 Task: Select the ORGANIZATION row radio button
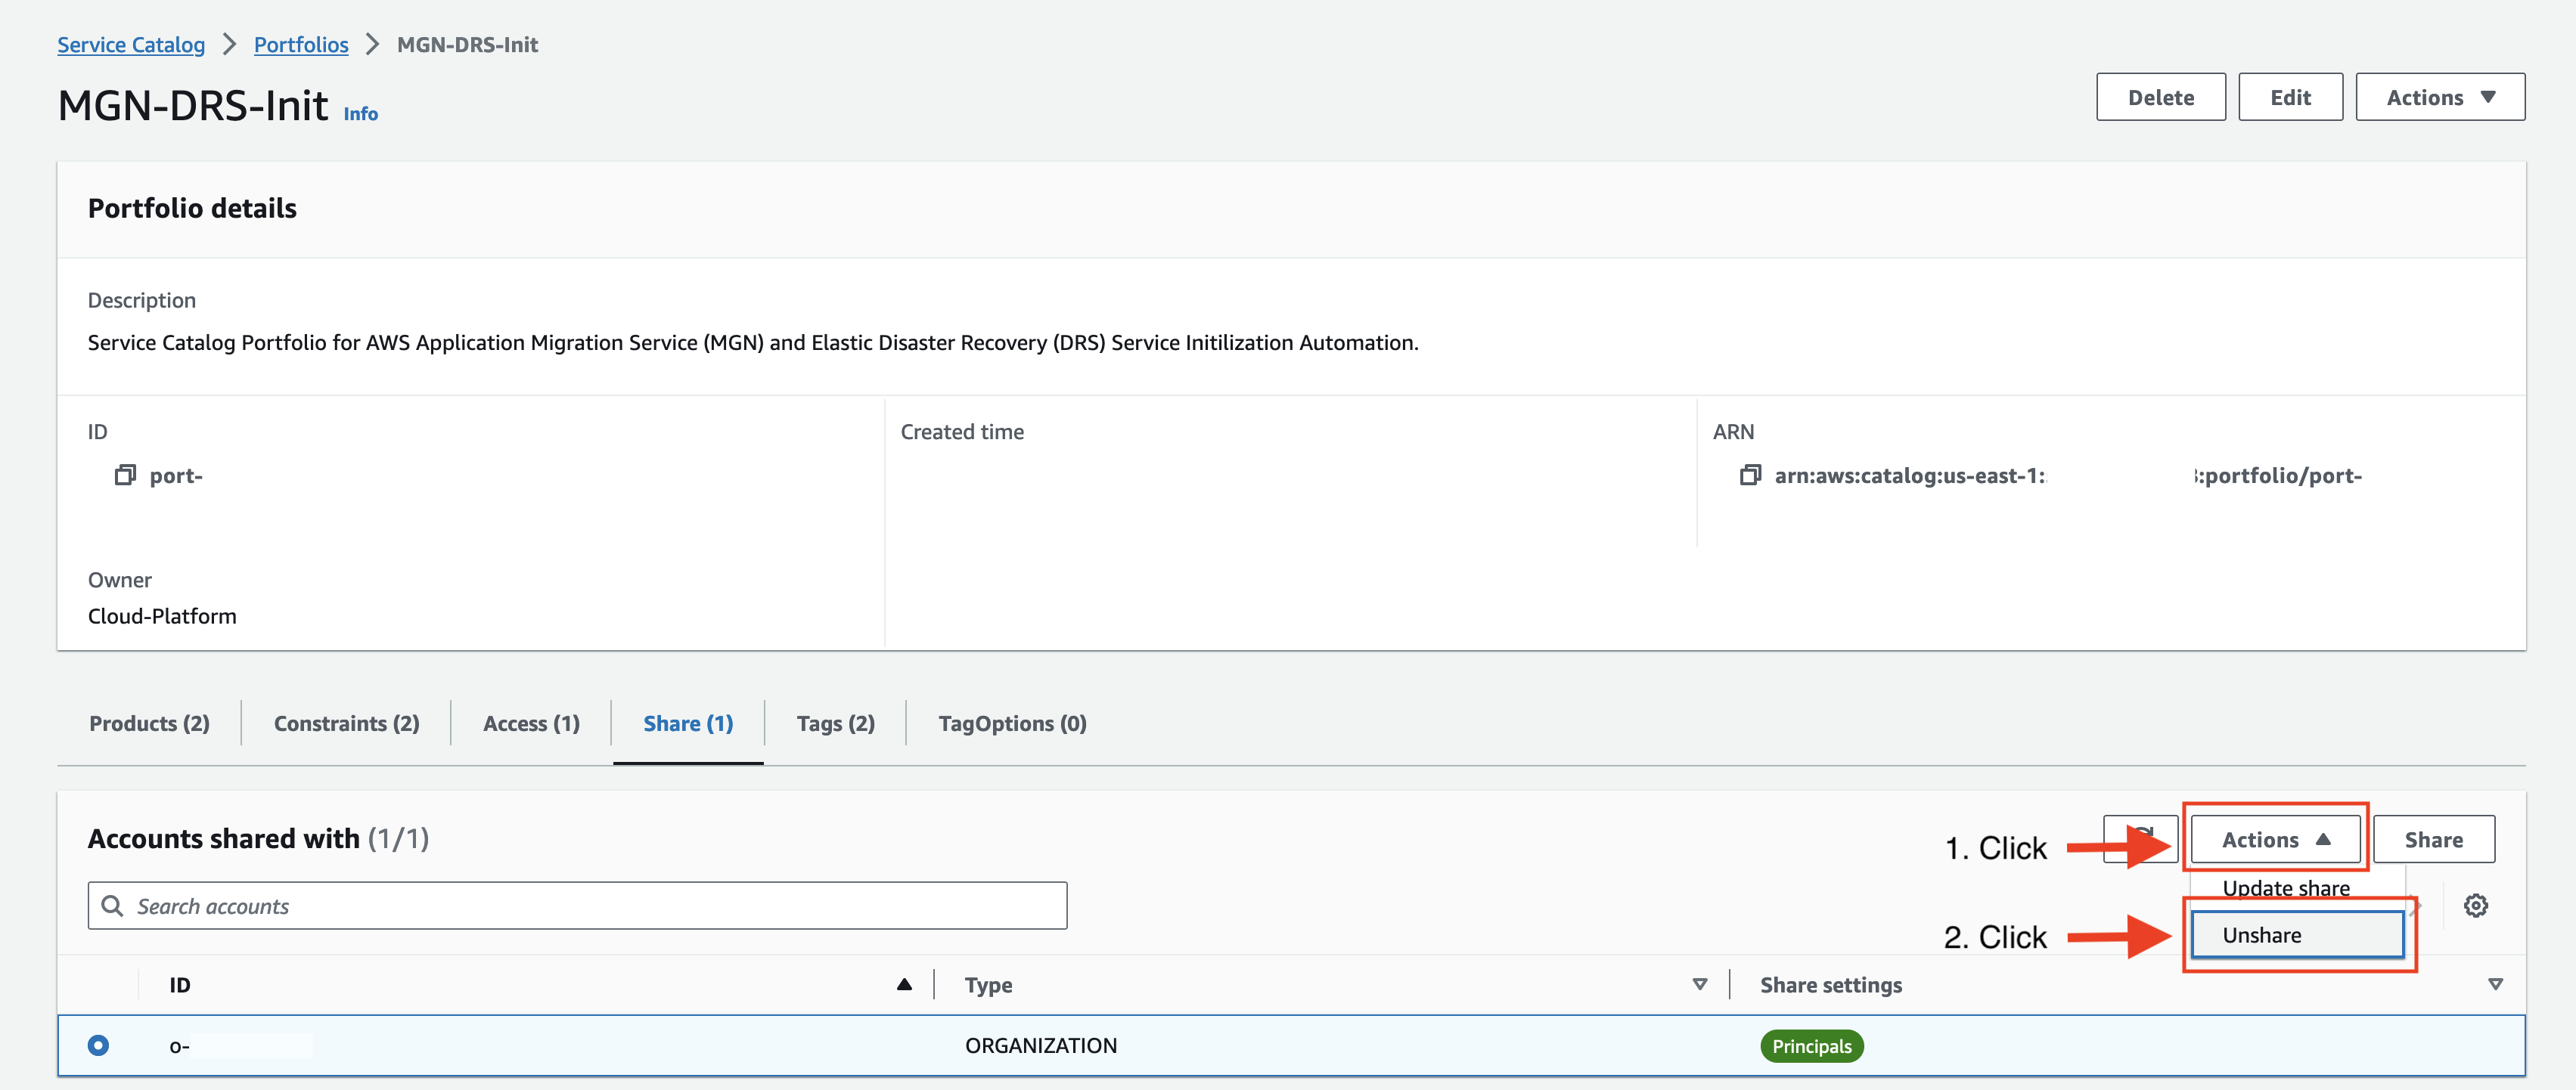97,1045
